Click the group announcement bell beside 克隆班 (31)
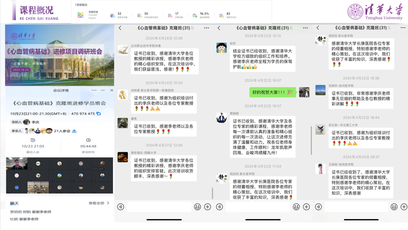 [193, 28]
